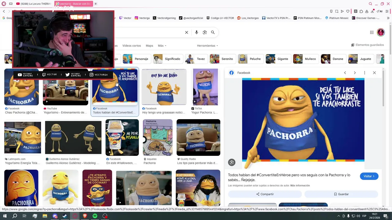
Task: Click the Compartir share button
Action: (x=265, y=194)
